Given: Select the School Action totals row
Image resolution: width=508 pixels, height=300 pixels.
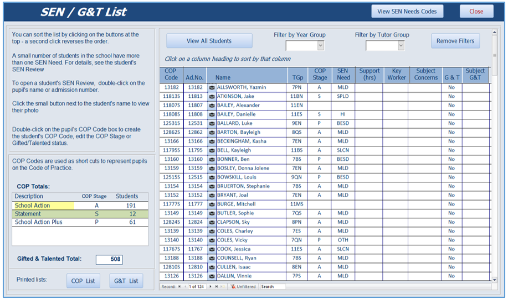Looking at the screenshot, I should [x=80, y=206].
